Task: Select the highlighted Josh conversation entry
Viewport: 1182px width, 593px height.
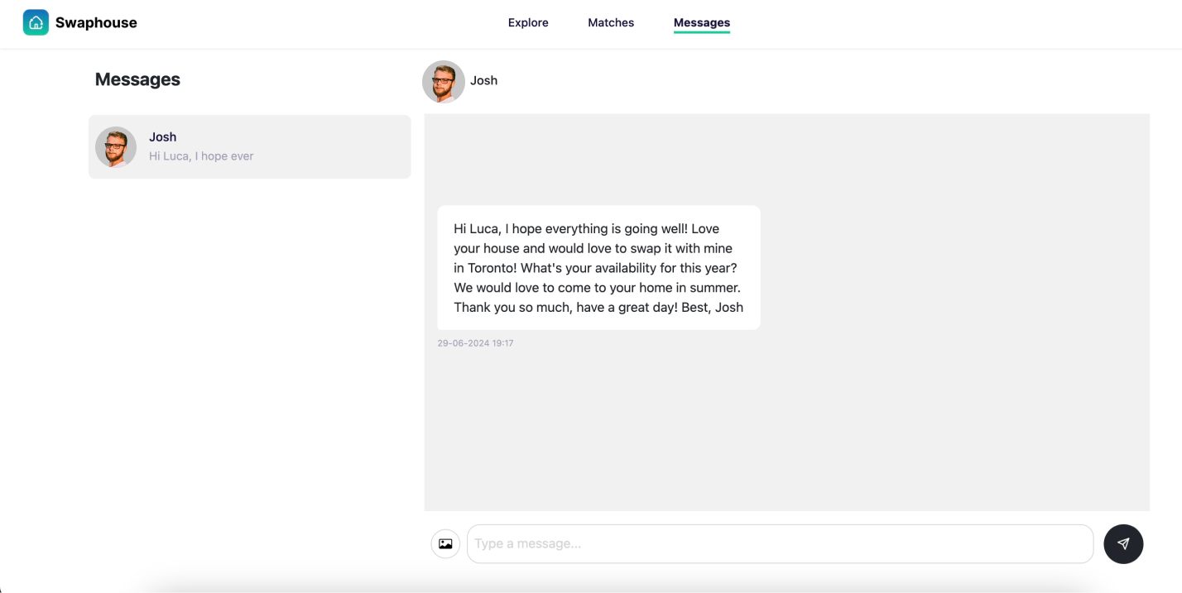Action: coord(248,147)
